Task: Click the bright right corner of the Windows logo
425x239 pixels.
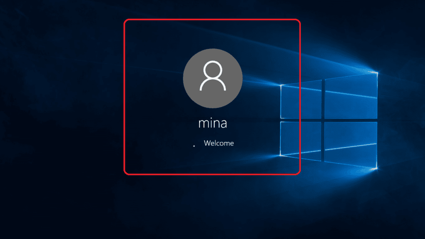Action: coord(377,73)
